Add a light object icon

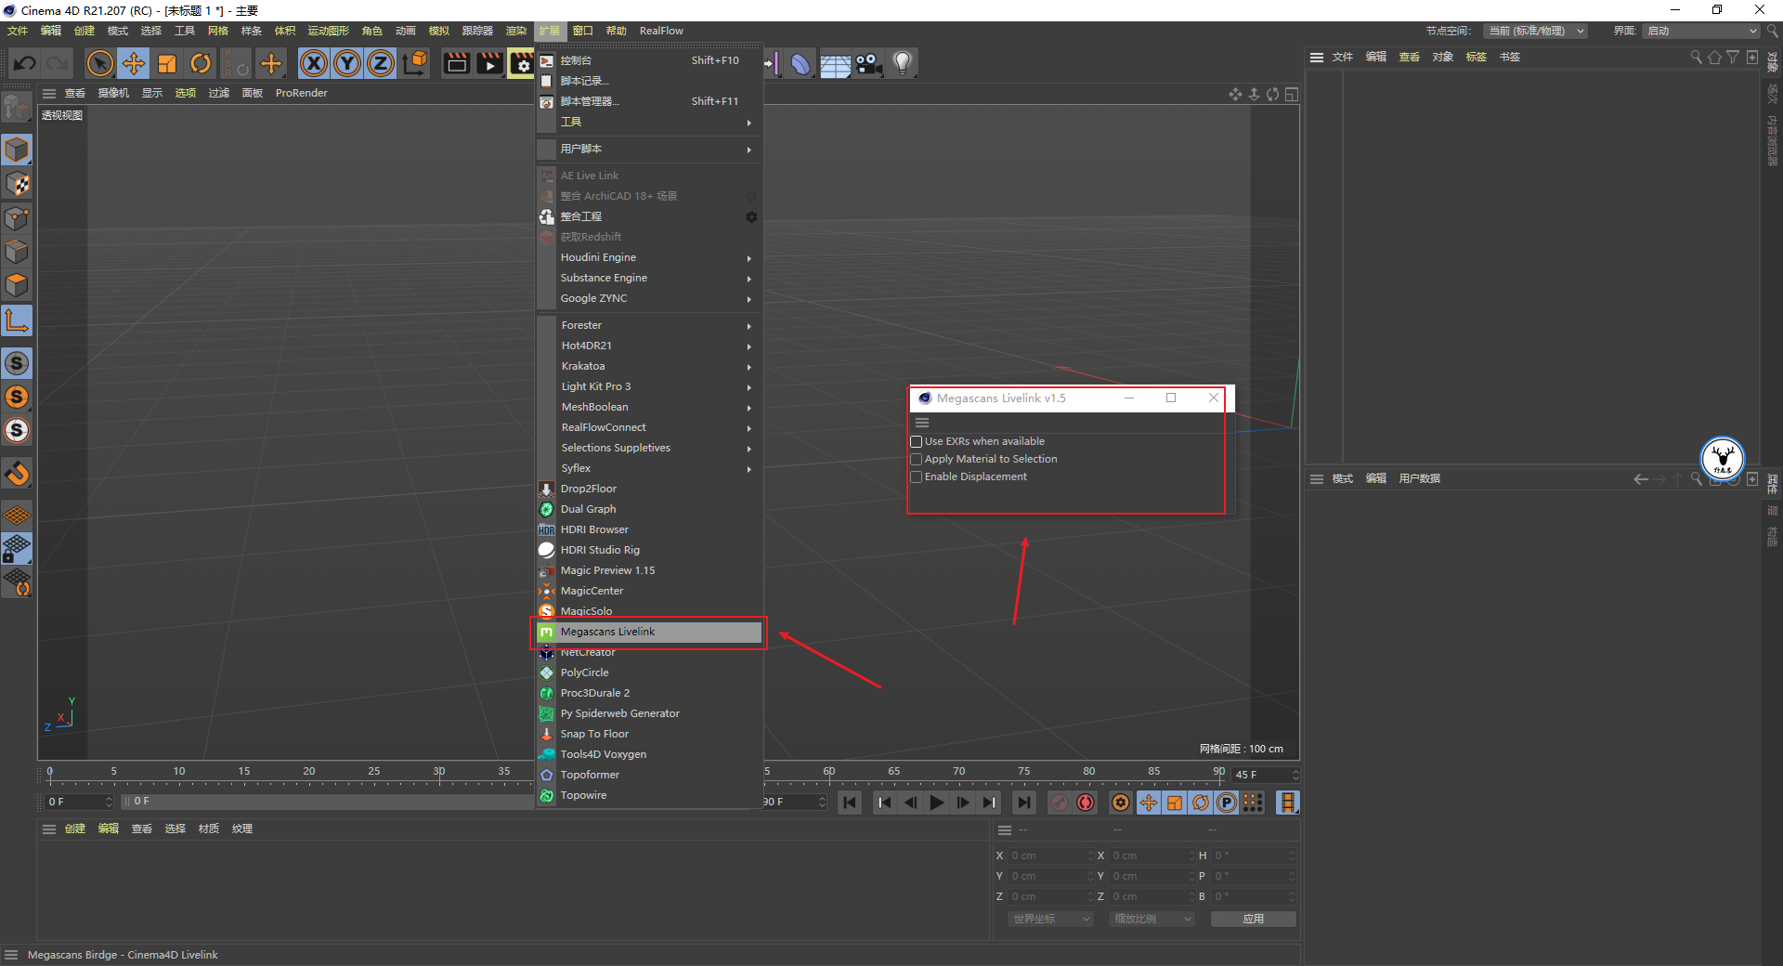pyautogui.click(x=903, y=63)
